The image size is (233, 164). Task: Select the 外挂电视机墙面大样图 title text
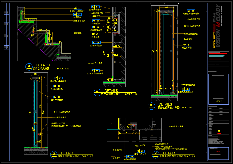click(x=171, y=156)
